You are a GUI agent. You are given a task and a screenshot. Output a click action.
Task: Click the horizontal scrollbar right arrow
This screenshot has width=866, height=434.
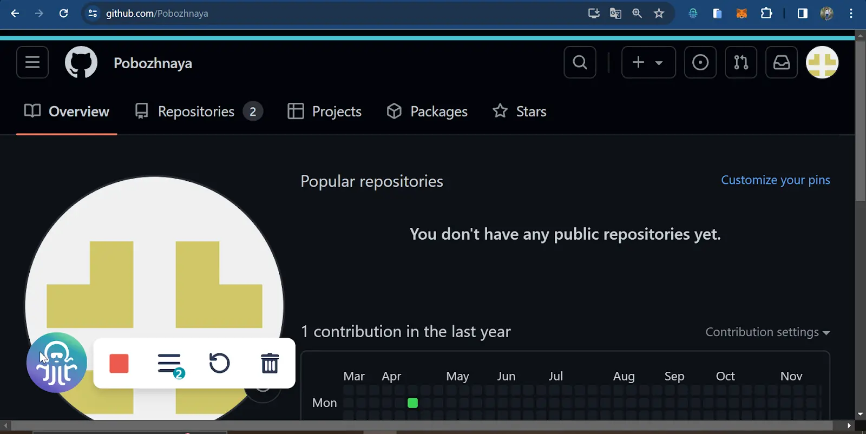[849, 426]
